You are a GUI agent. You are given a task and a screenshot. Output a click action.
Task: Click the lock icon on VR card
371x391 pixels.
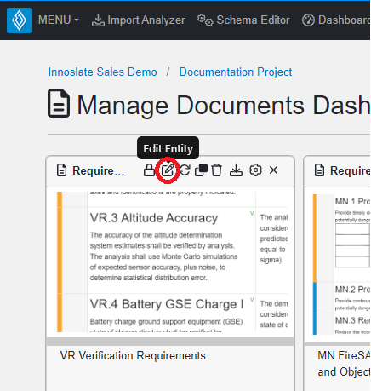click(x=149, y=170)
